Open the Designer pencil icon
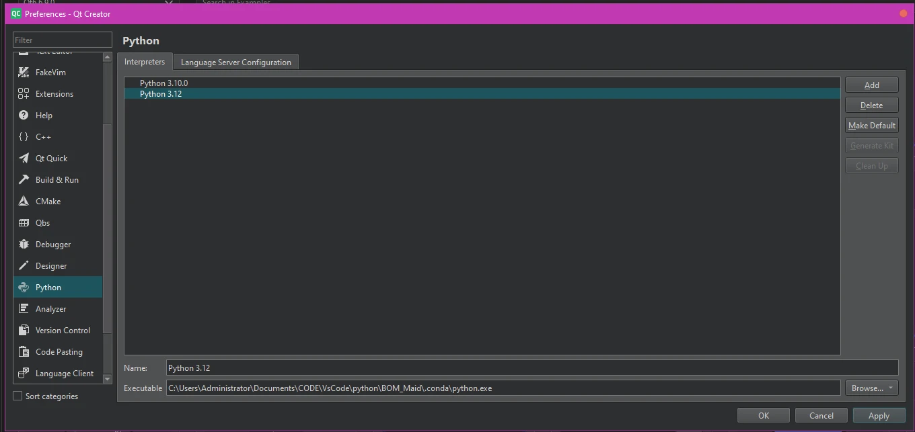Screen dimensions: 915x432 point(24,266)
